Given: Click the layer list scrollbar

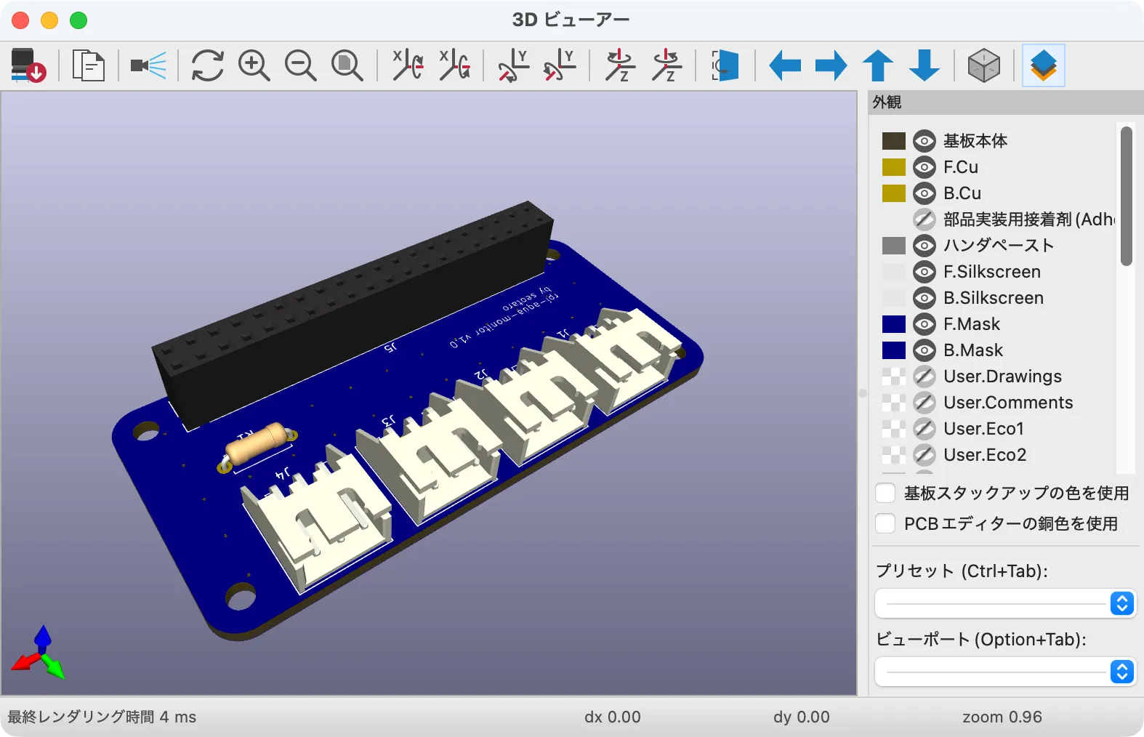Looking at the screenshot, I should point(1126,196).
